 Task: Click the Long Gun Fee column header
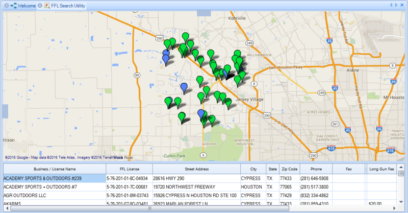coord(381,169)
